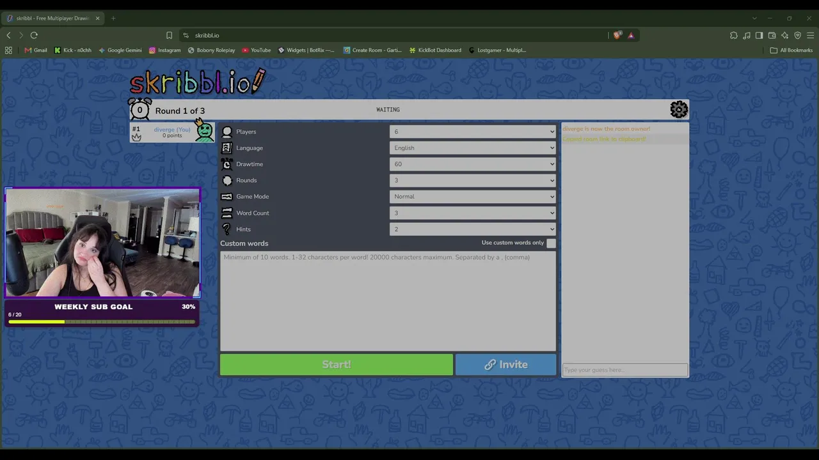819x460 pixels.
Task: Click the Language setting icon
Action: pyautogui.click(x=227, y=148)
